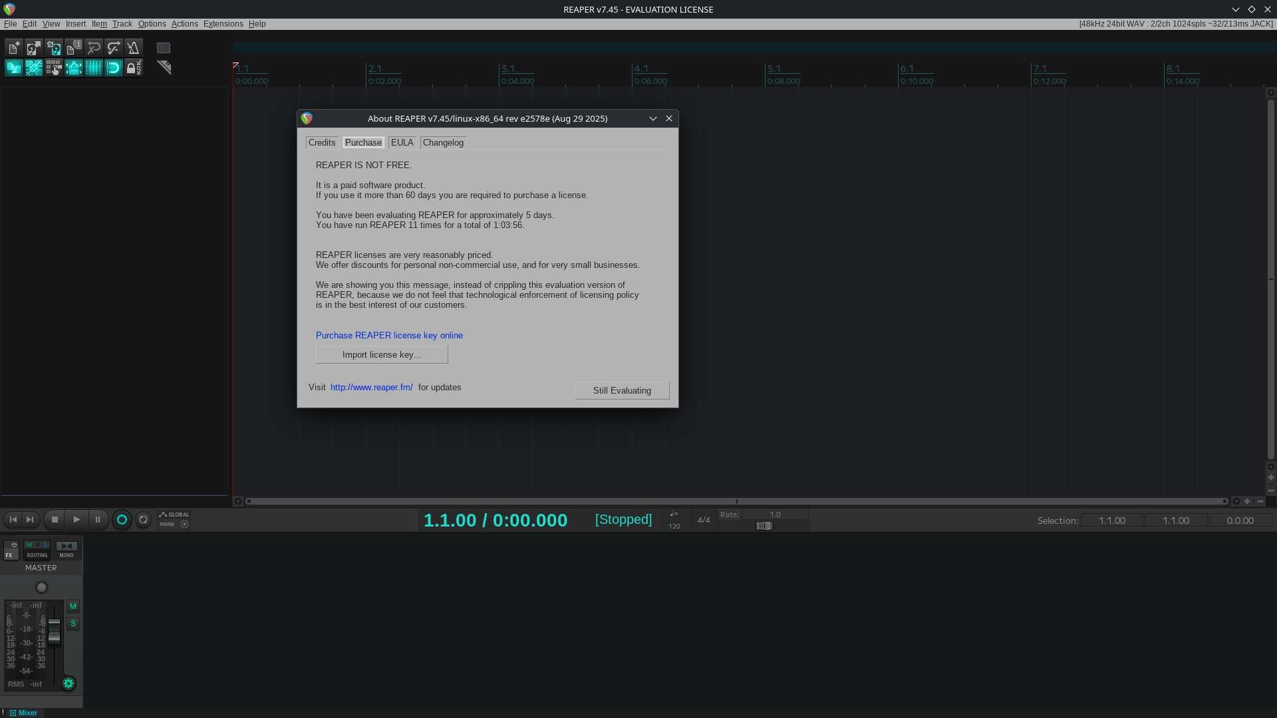Toggle snap magnet in toolbar
The image size is (1277, 718).
point(114,68)
